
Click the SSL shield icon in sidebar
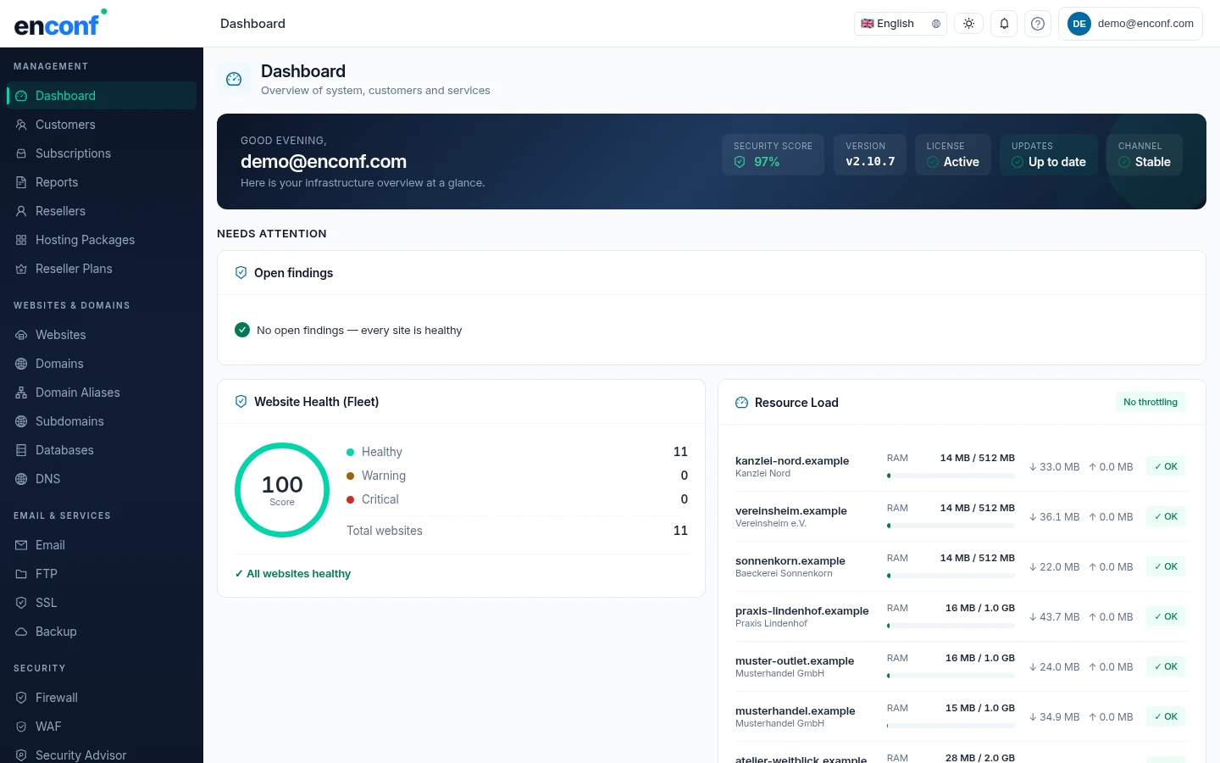[x=21, y=603]
